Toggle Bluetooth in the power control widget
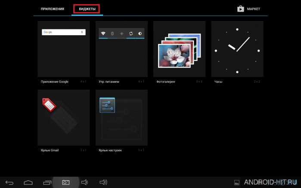The image size is (301, 188). 112,34
